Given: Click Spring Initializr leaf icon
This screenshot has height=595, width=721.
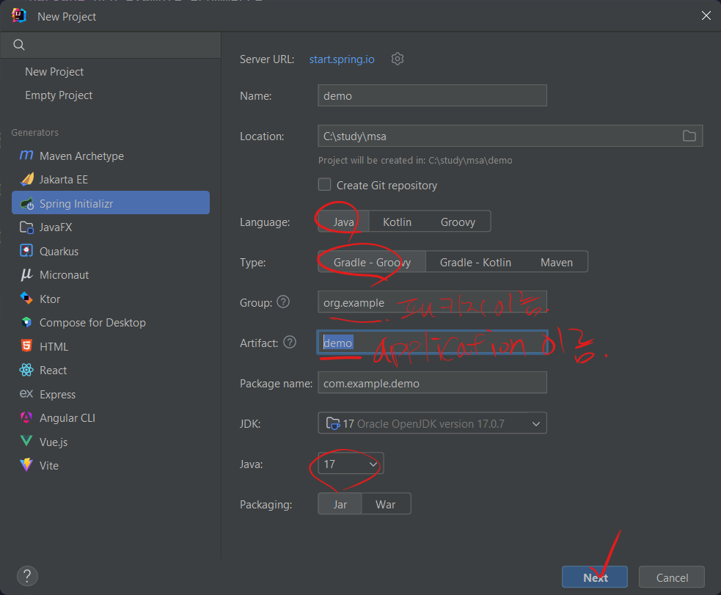Looking at the screenshot, I should (27, 203).
